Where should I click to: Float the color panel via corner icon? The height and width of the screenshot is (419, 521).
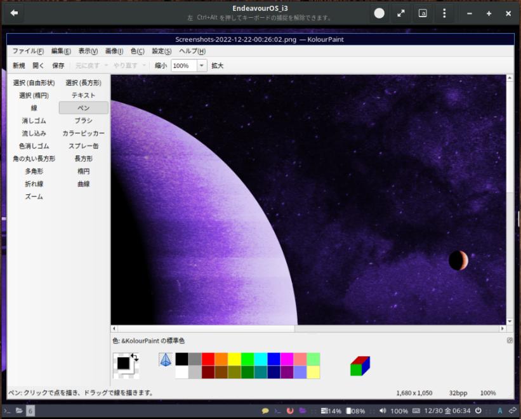[510, 340]
